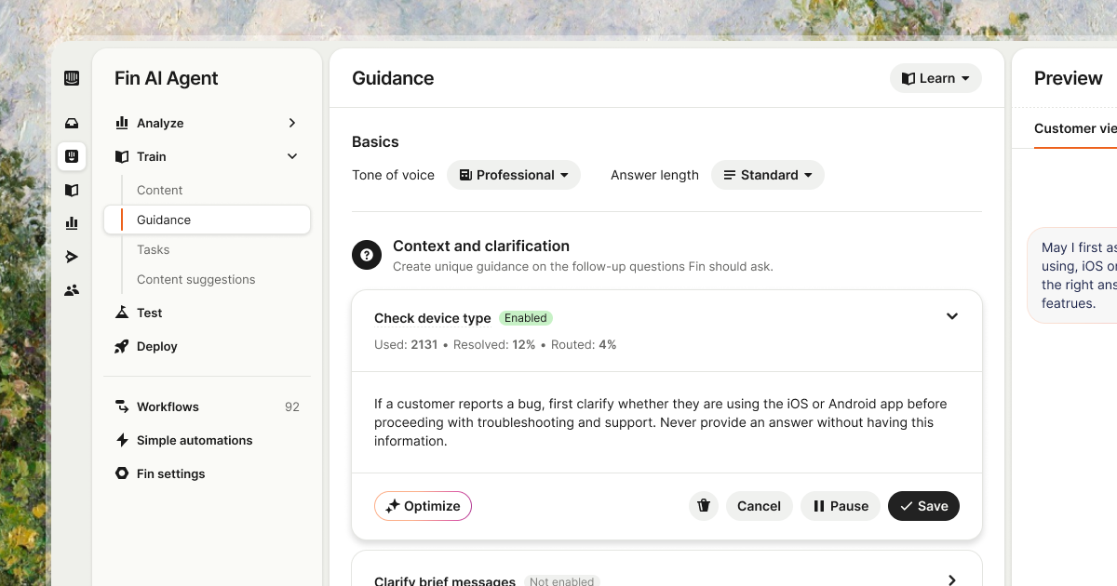1117x586 pixels.
Task: Open the Reports bar chart sidebar icon
Action: tap(72, 223)
